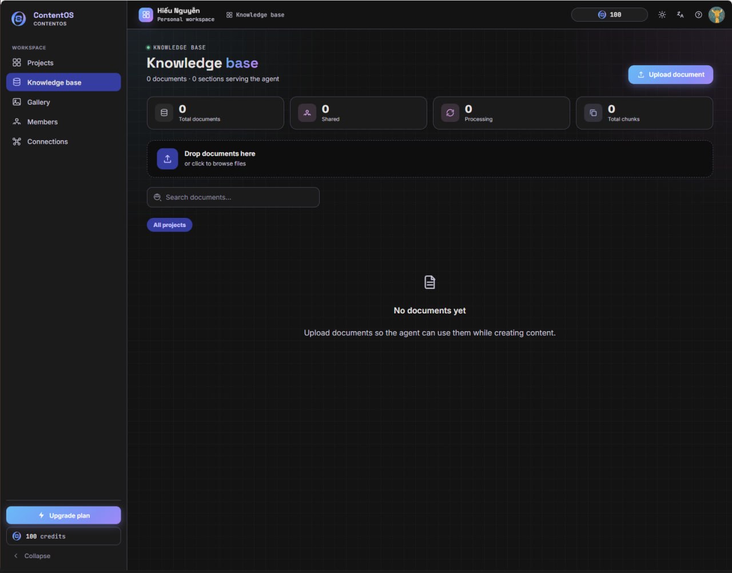The width and height of the screenshot is (732, 573).
Task: Click the 'Processing' label
Action: click(479, 119)
